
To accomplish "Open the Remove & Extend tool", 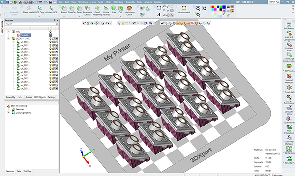I will (88, 11).
